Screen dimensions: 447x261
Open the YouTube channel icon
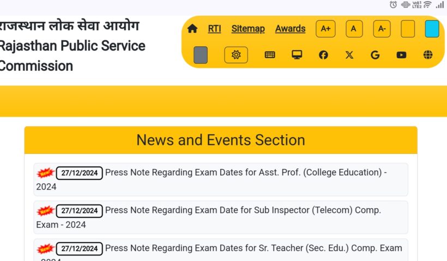tap(402, 55)
